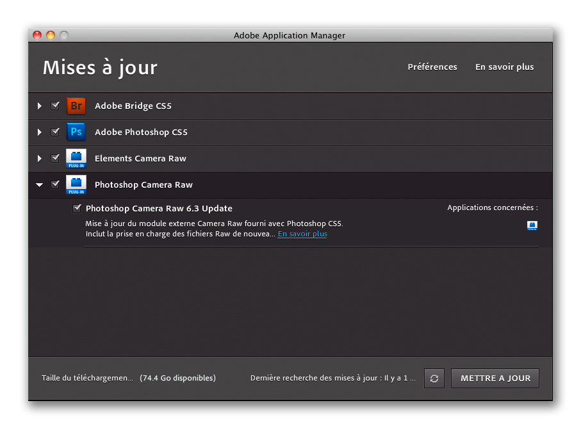The height and width of the screenshot is (435, 581).
Task: Click the 74.4 Go disponibles text
Action: 178,378
